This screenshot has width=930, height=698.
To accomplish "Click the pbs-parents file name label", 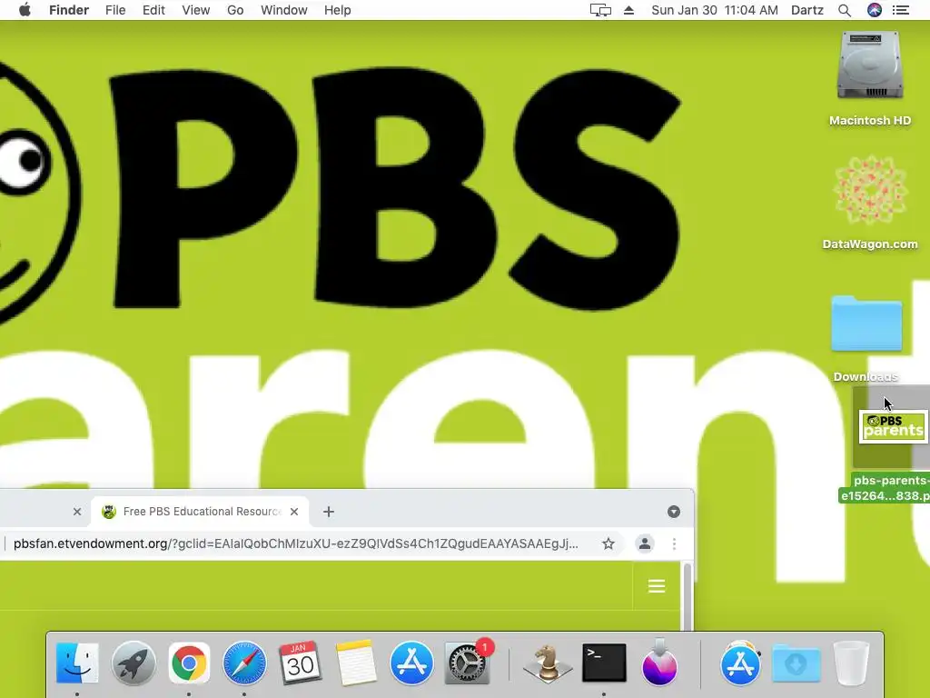I will (x=885, y=488).
